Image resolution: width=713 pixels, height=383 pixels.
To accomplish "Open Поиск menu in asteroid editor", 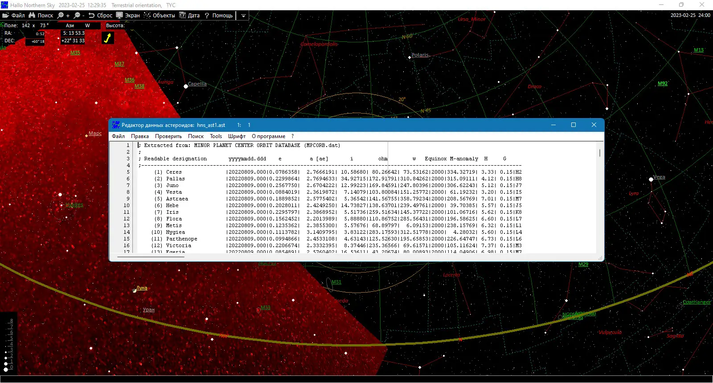I will coord(196,136).
